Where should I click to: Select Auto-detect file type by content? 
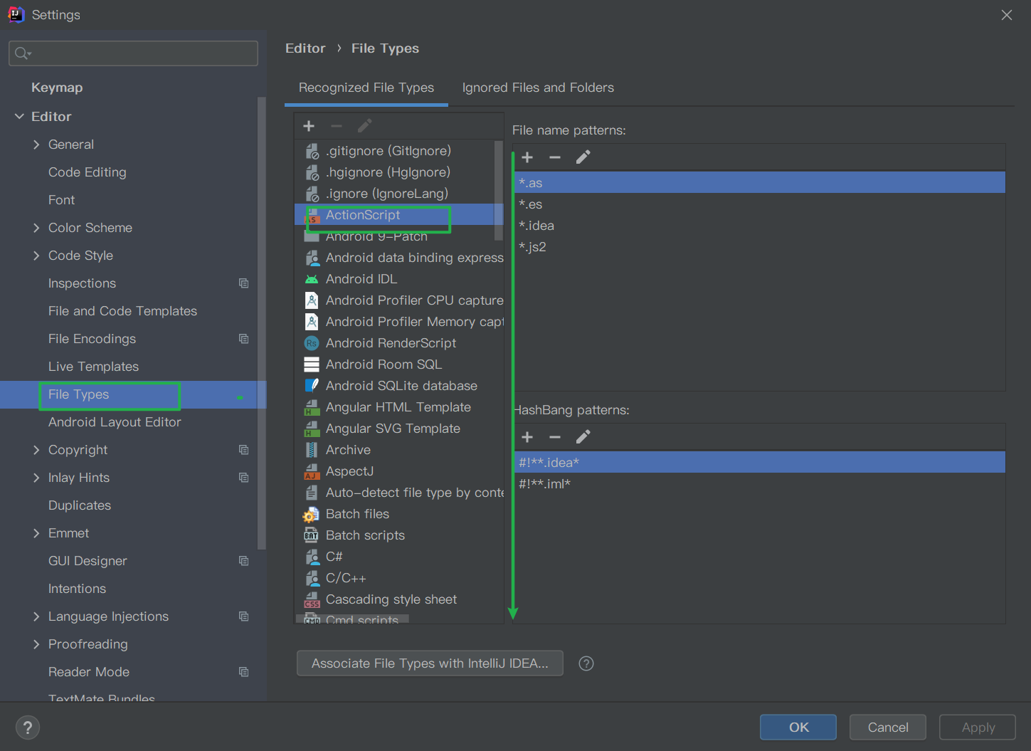click(x=399, y=493)
